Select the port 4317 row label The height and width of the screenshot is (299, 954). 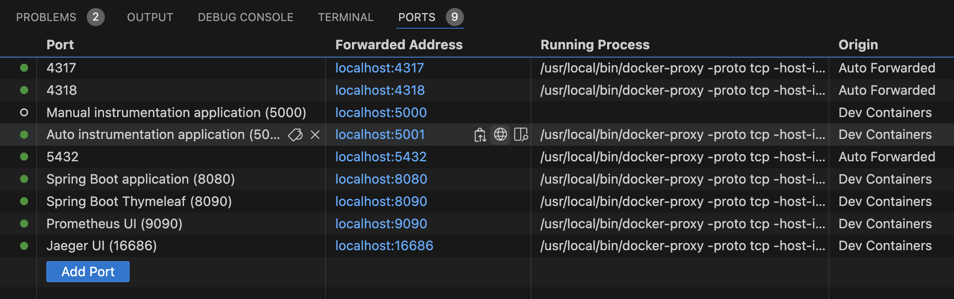click(x=61, y=68)
